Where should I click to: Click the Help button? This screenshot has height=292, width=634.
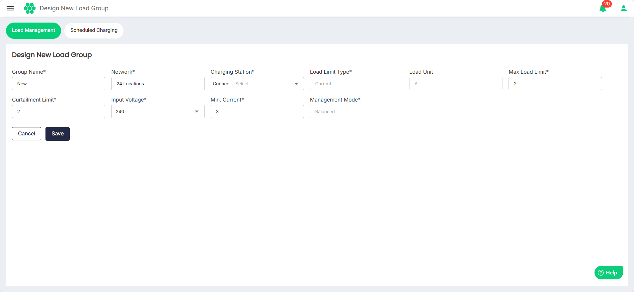tap(608, 273)
